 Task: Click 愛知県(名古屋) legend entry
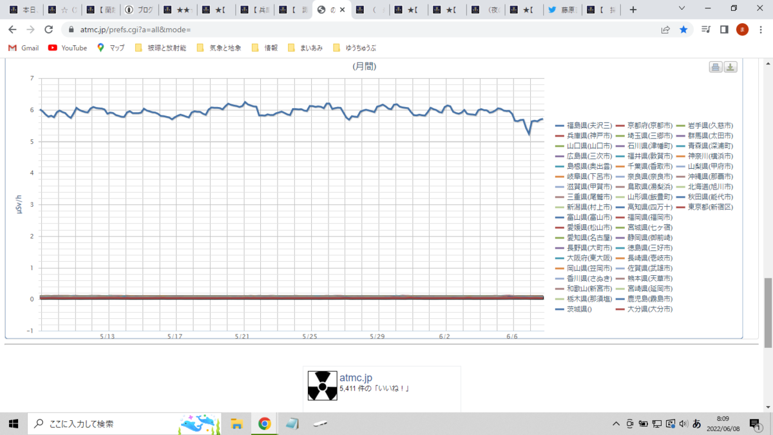coord(583,238)
